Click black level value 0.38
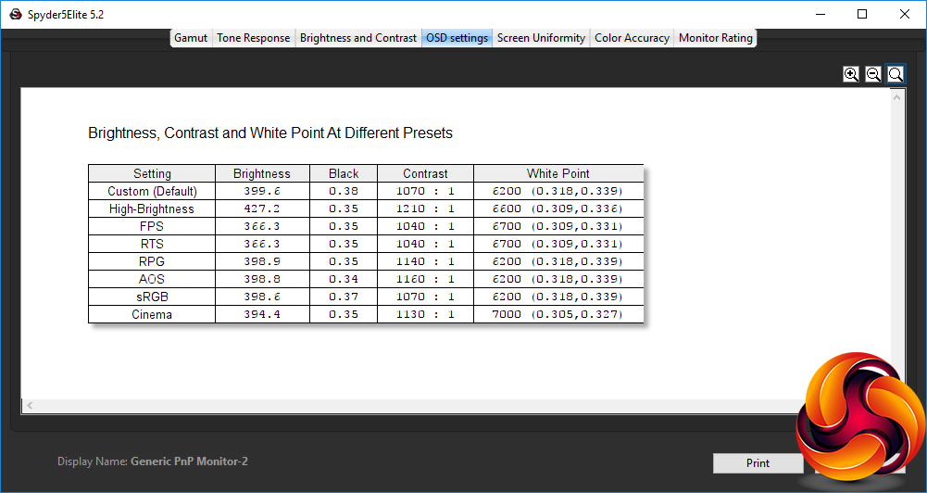The width and height of the screenshot is (927, 493). (344, 191)
